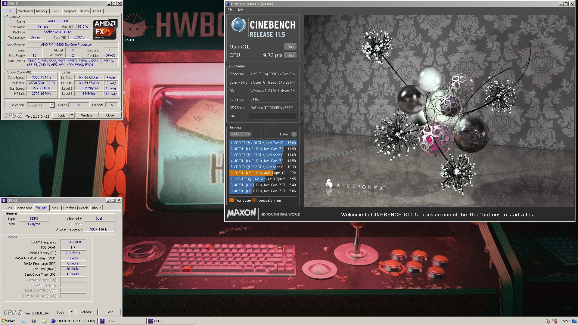Select ranking row 9 scoring 5.06

point(263,191)
